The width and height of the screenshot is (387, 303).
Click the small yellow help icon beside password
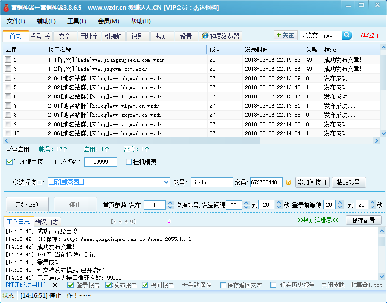[x=289, y=182]
